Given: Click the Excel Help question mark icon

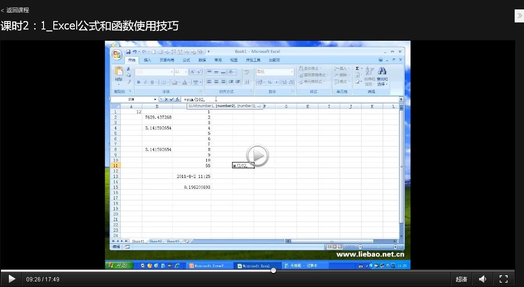Looking at the screenshot, I should coord(380,60).
